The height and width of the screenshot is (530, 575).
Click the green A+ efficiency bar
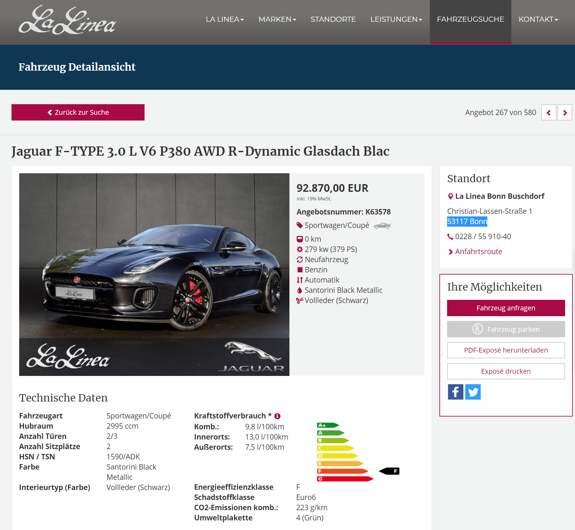[328, 425]
